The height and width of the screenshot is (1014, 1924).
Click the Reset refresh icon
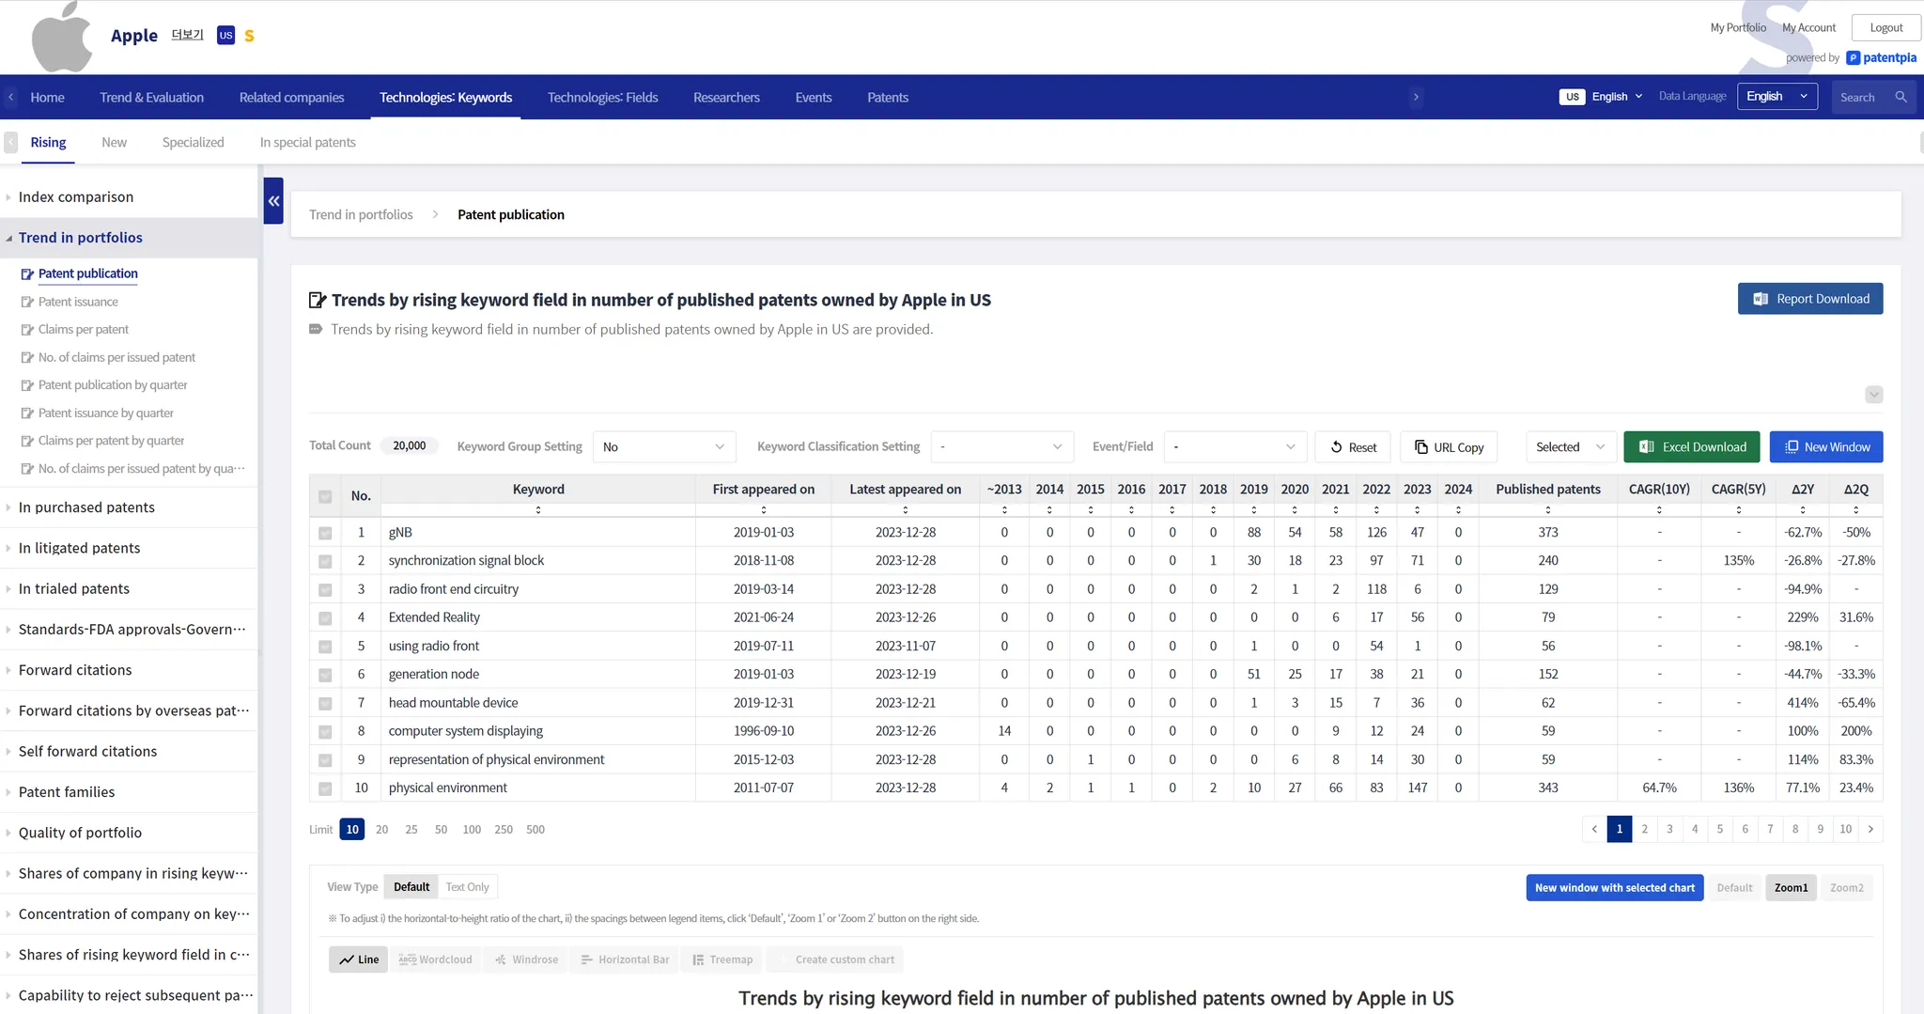[x=1336, y=447]
